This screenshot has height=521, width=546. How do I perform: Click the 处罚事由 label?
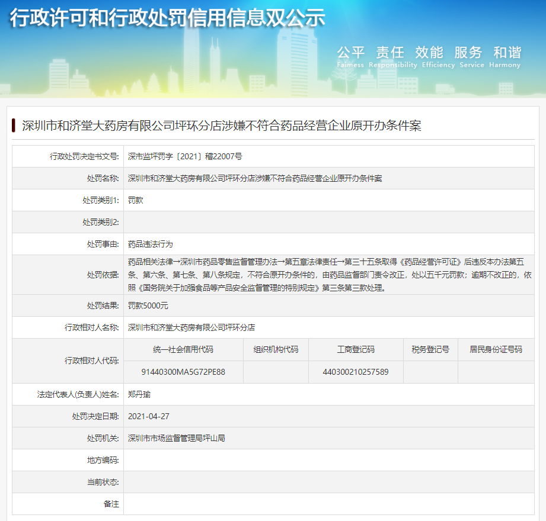[103, 244]
